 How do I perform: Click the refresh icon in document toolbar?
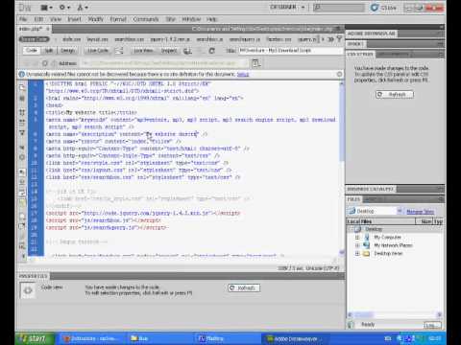tap(211, 51)
